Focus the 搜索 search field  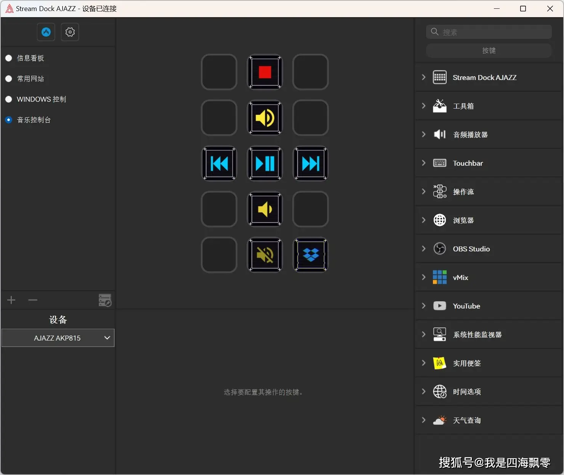click(x=489, y=32)
